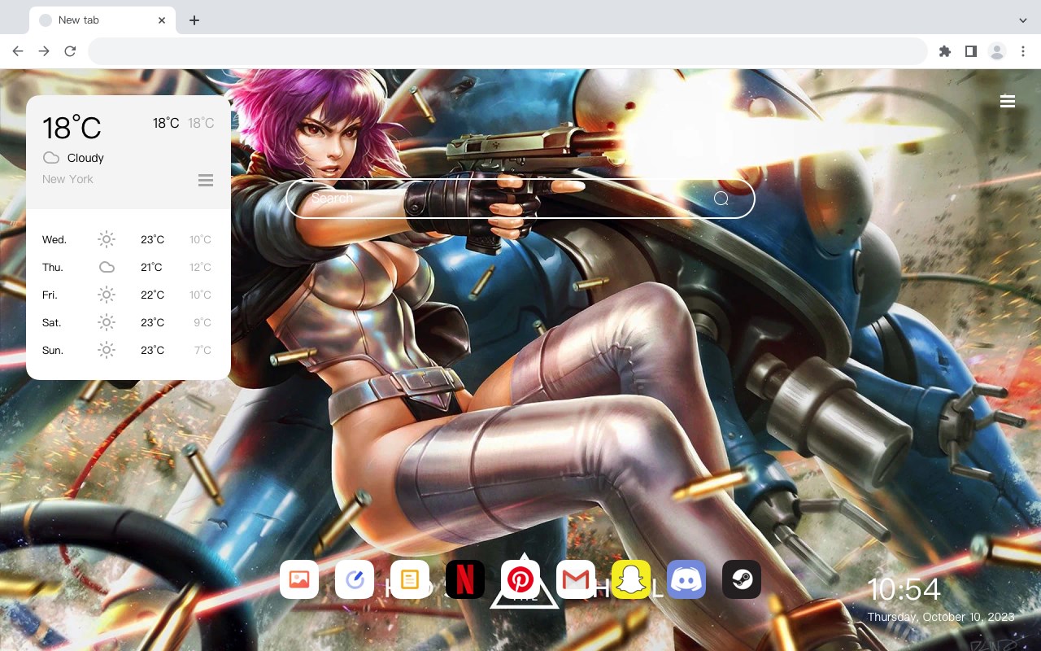The width and height of the screenshot is (1041, 651).
Task: Select the Sun. forecast row
Action: [128, 350]
